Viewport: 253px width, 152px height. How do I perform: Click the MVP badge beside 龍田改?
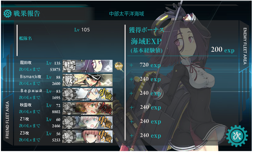point(119,66)
